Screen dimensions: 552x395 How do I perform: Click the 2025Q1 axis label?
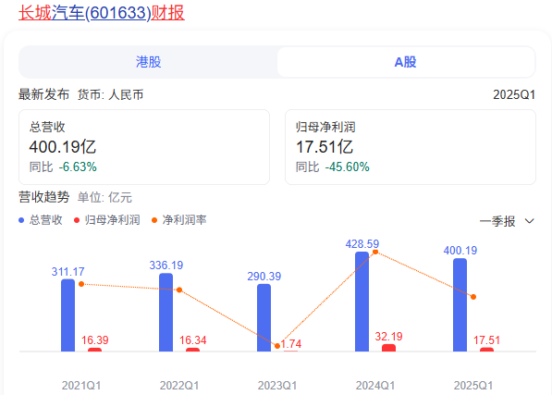tap(473, 386)
